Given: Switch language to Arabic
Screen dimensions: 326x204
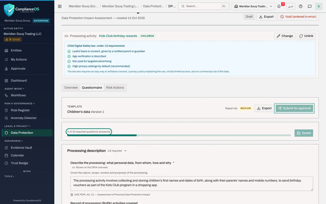Looking at the screenshot, I should (x=291, y=6).
